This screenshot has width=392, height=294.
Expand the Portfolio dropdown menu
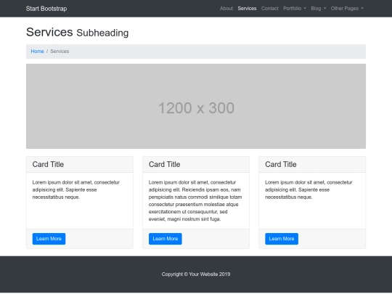point(295,9)
